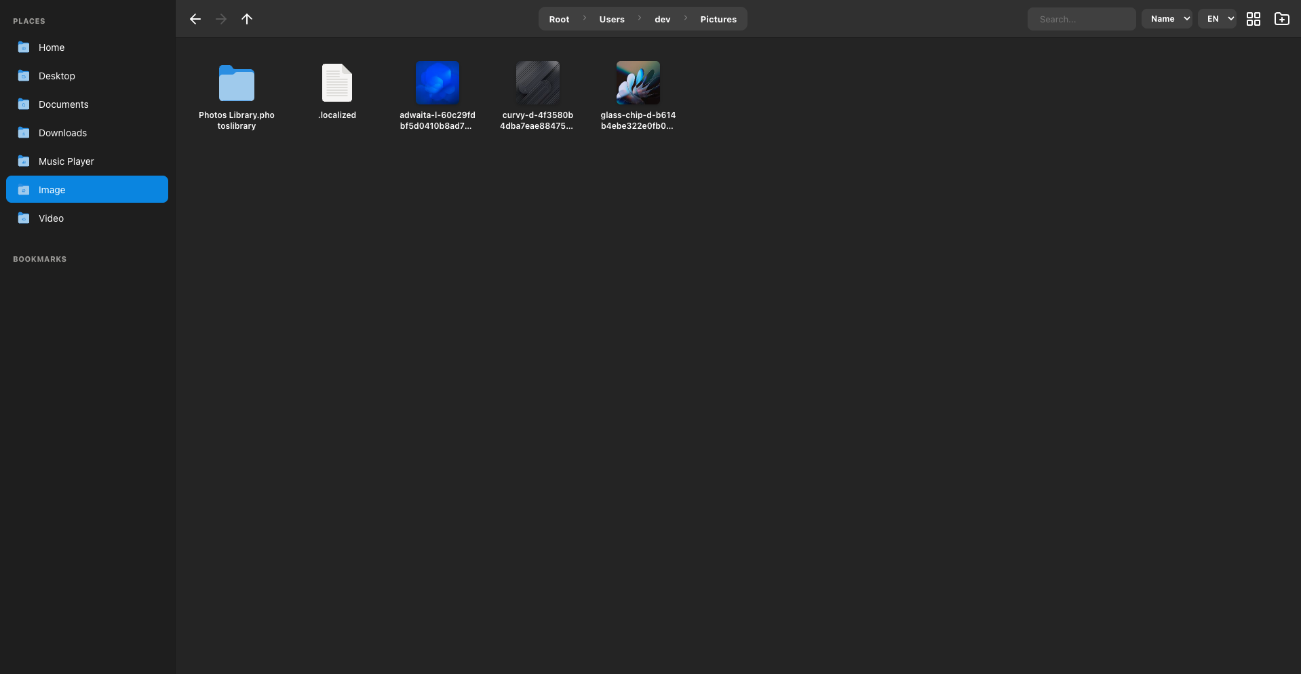This screenshot has height=674, width=1301.
Task: Navigate back using the back arrow
Action: [195, 19]
